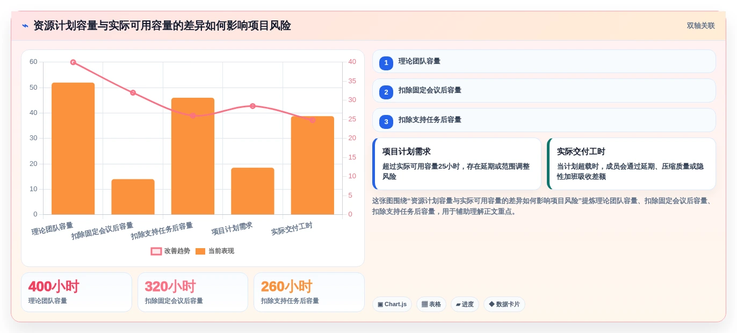Click the number badge 2 icon

click(x=386, y=92)
